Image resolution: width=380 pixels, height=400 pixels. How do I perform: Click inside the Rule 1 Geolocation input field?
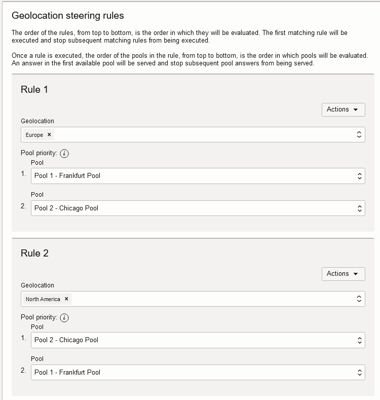pos(203,135)
